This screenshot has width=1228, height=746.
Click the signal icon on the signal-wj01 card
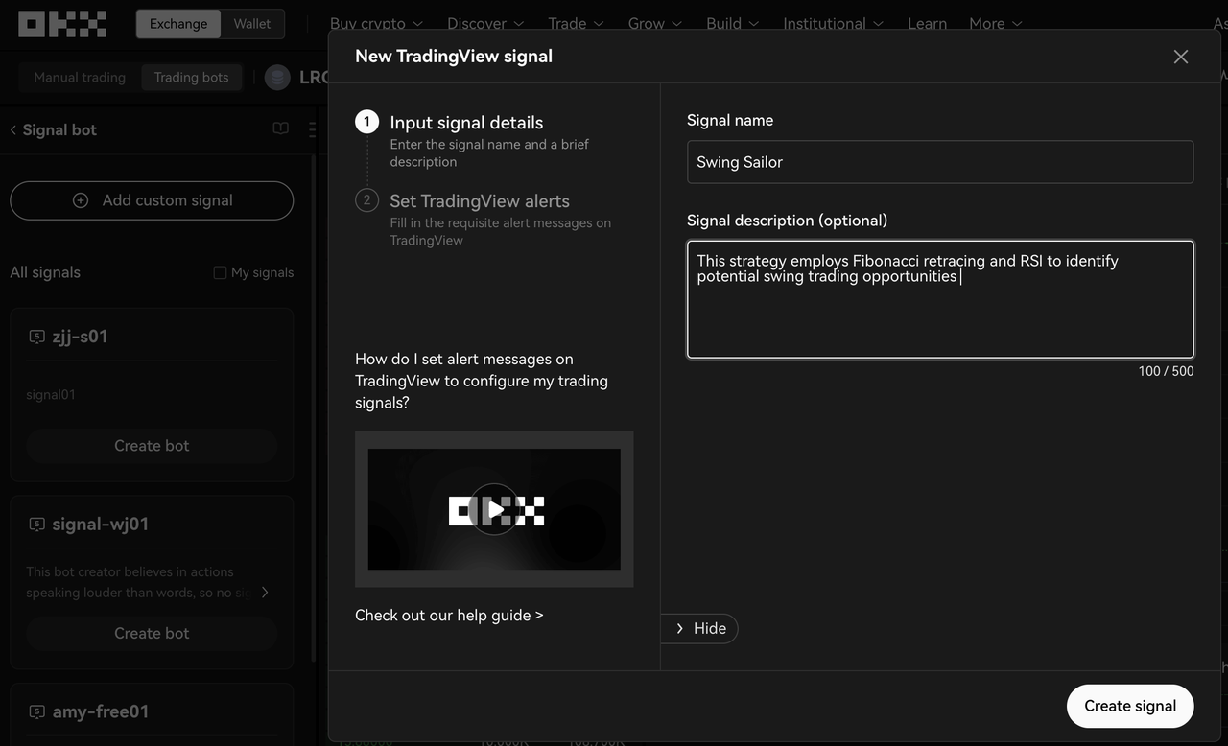(x=36, y=524)
